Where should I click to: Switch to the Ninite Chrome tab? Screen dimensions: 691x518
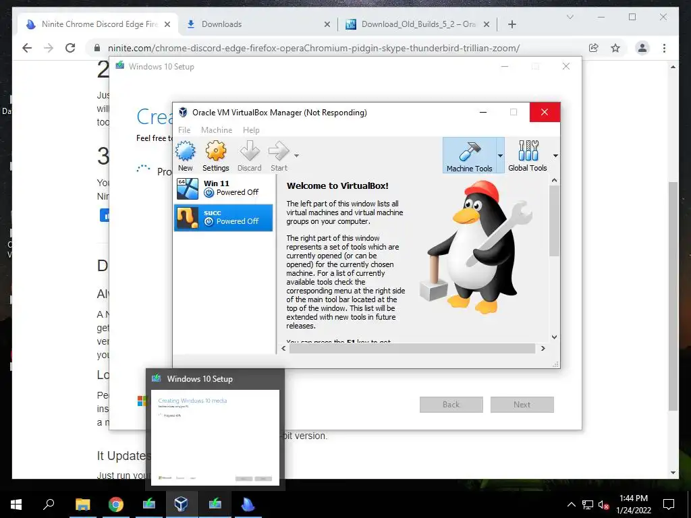pyautogui.click(x=97, y=24)
